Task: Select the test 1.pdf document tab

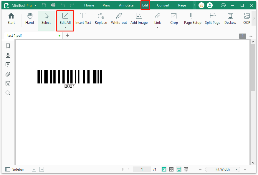Action: tap(33, 36)
